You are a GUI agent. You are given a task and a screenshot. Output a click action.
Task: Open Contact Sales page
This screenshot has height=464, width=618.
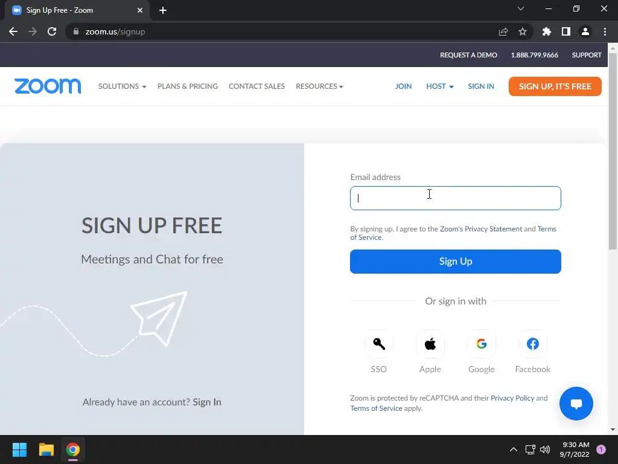[256, 86]
